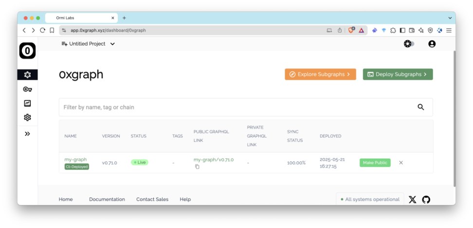Open the Brave wallet icon
This screenshot has height=228, width=473.
tap(412, 30)
